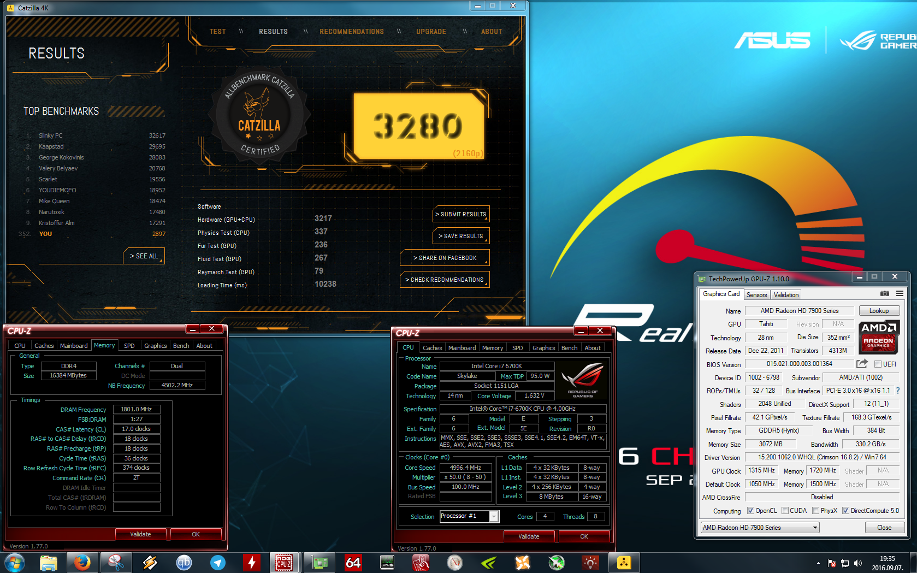Click the Catzilla Certified badge

[x=260, y=115]
